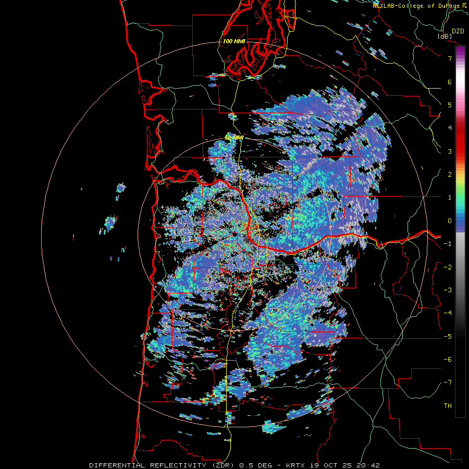
Task: Select the 0 value on color scale
Action: click(450, 220)
